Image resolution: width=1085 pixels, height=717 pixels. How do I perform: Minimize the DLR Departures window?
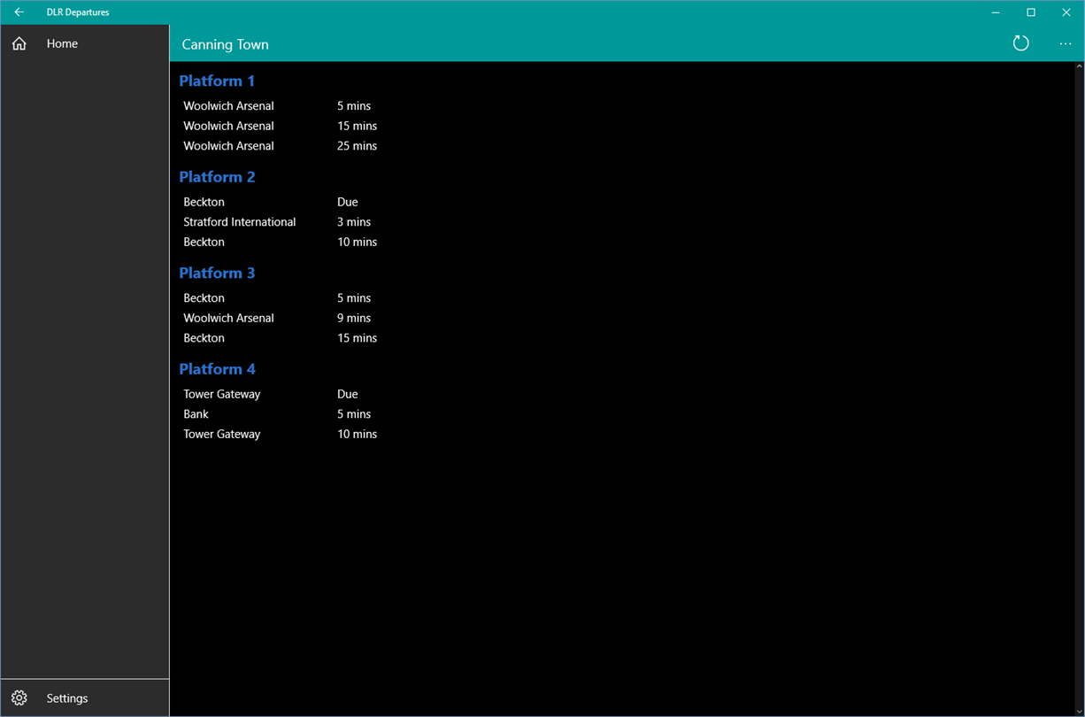[x=996, y=12]
